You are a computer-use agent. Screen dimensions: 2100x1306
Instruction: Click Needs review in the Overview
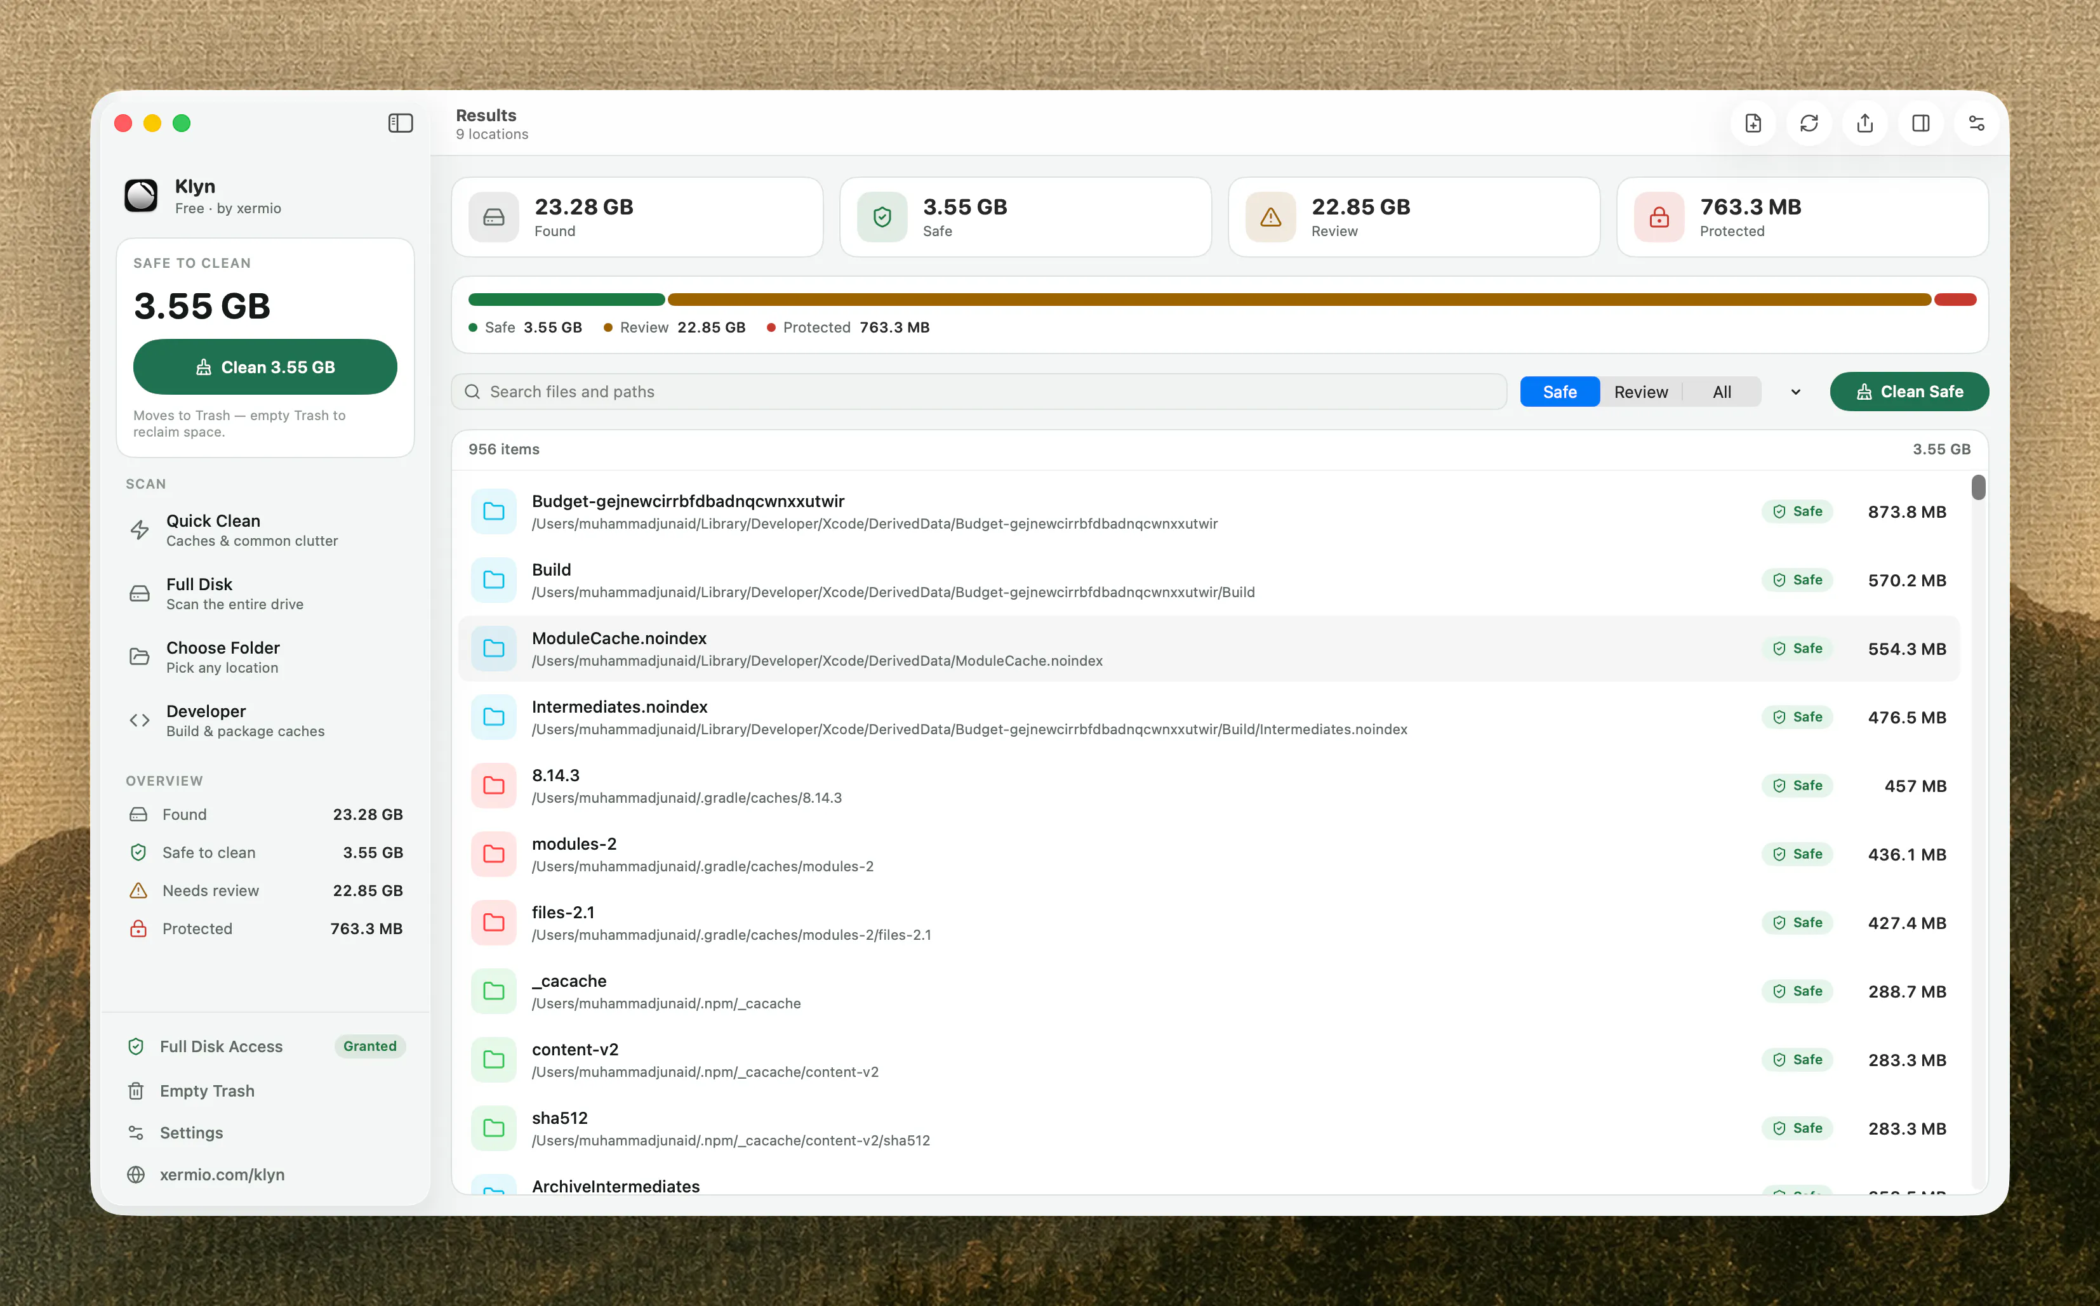(264, 890)
